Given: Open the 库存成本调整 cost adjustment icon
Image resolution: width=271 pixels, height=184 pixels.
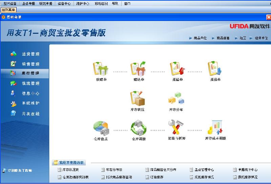Looking at the screenshot, I should pos(215,128).
